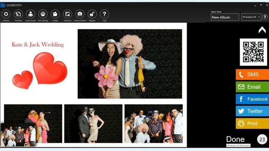This screenshot has width=269, height=151.
Task: Share photo to Twitter
Action: click(252, 111)
